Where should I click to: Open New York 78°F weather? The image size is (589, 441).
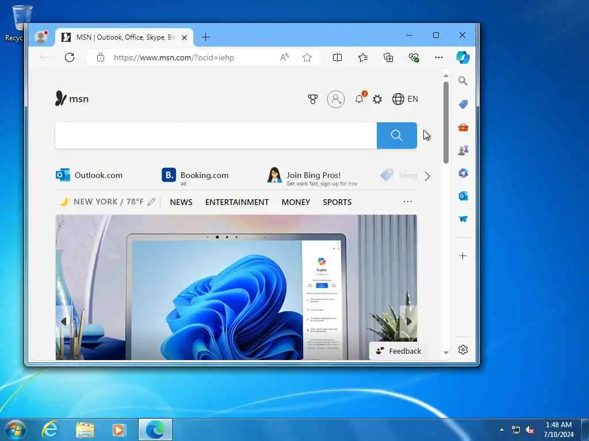pyautogui.click(x=101, y=202)
